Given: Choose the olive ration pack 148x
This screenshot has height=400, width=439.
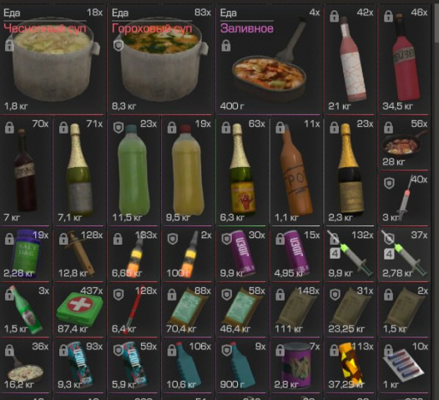Looking at the screenshot, I should pyautogui.click(x=296, y=311).
